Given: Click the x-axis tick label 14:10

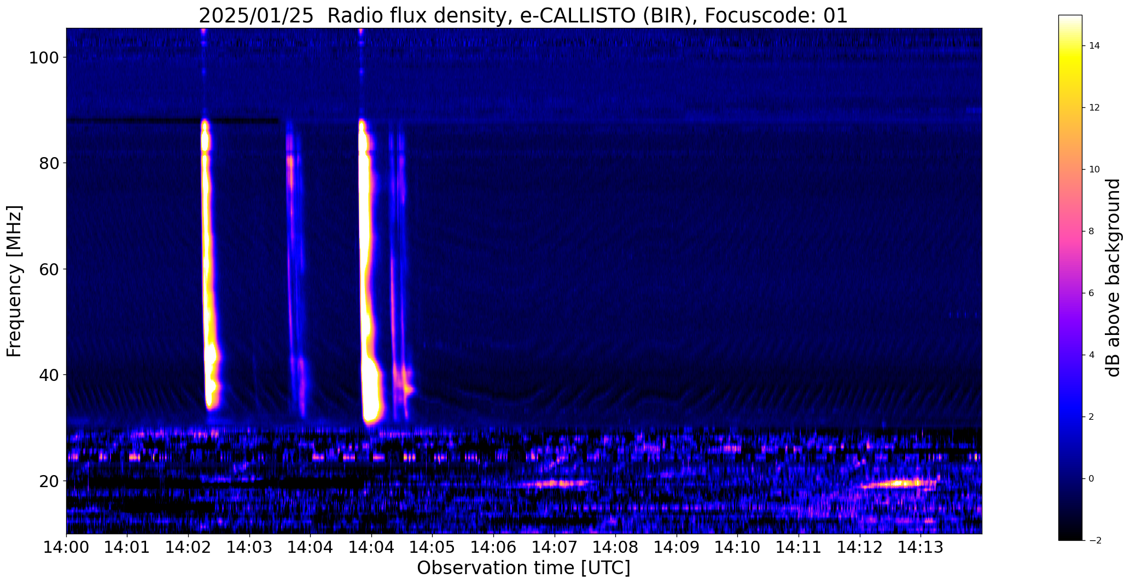Looking at the screenshot, I should pos(737,547).
